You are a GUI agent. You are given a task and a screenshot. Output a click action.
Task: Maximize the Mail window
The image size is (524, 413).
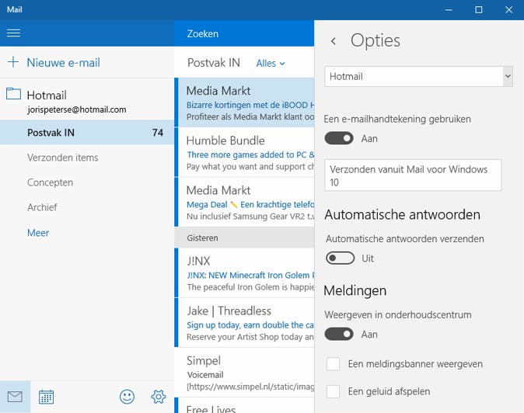point(479,9)
